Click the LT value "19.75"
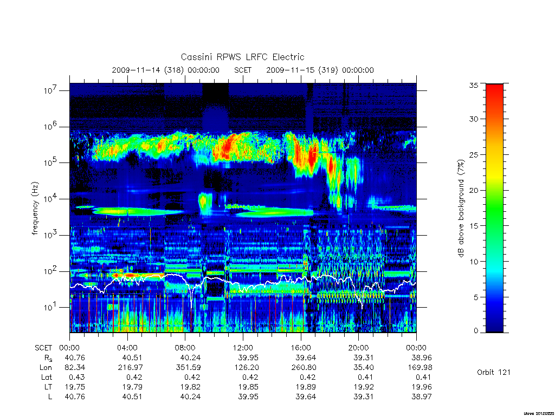Viewport: 555px width, 416px height. pyautogui.click(x=75, y=387)
